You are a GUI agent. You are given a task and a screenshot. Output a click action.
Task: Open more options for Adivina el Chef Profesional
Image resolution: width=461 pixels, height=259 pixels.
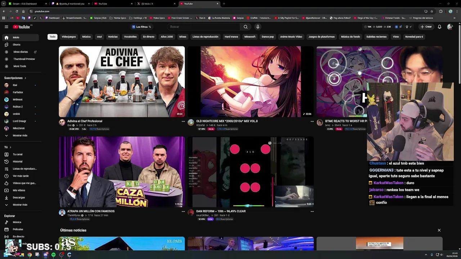(183, 122)
